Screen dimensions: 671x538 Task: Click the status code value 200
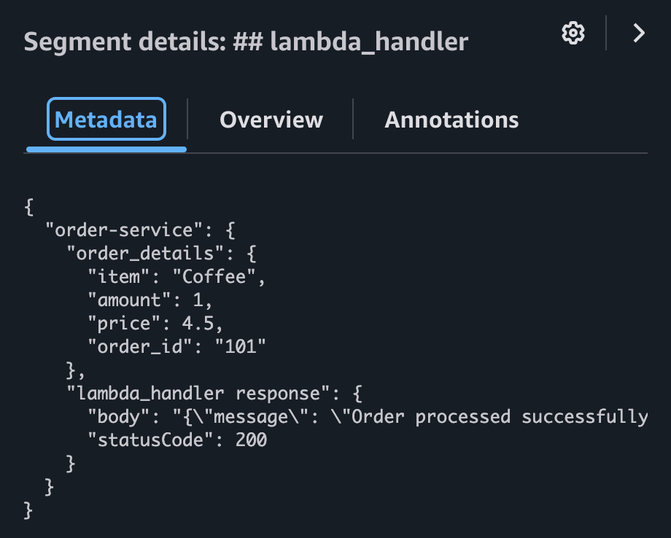(x=252, y=440)
